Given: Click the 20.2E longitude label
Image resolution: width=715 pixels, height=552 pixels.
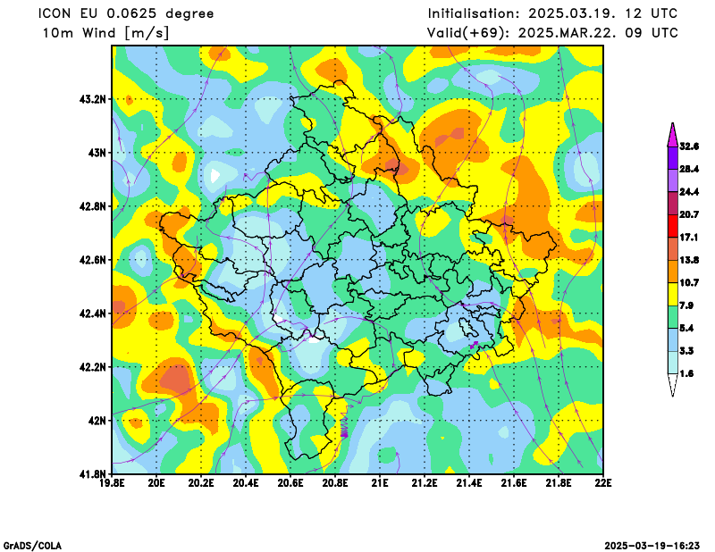Looking at the screenshot, I should 202,482.
